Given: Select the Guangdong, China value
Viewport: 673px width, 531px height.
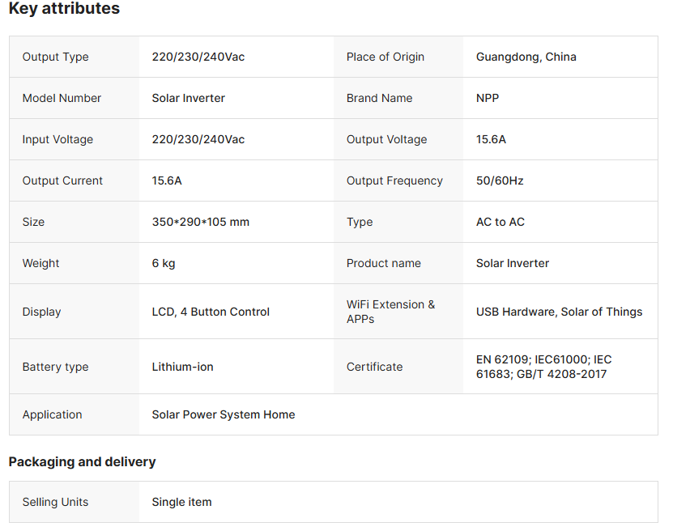Looking at the screenshot, I should (x=526, y=57).
